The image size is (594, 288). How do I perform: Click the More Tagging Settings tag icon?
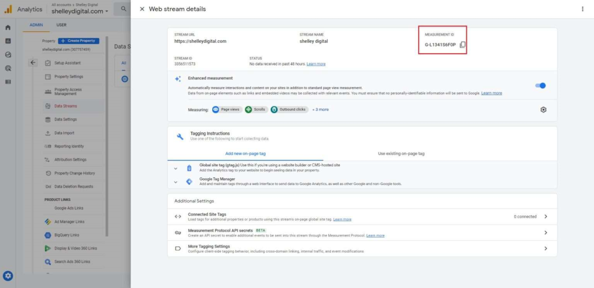[x=178, y=249]
